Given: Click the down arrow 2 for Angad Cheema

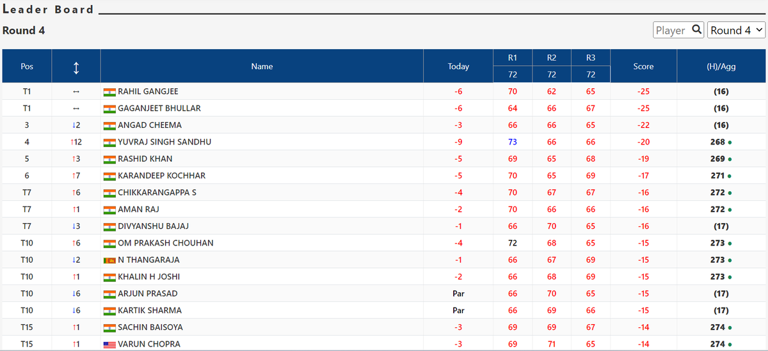Looking at the screenshot, I should [76, 125].
